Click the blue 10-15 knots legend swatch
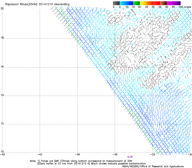The height and width of the screenshot is (168, 192). (x=130, y=3)
